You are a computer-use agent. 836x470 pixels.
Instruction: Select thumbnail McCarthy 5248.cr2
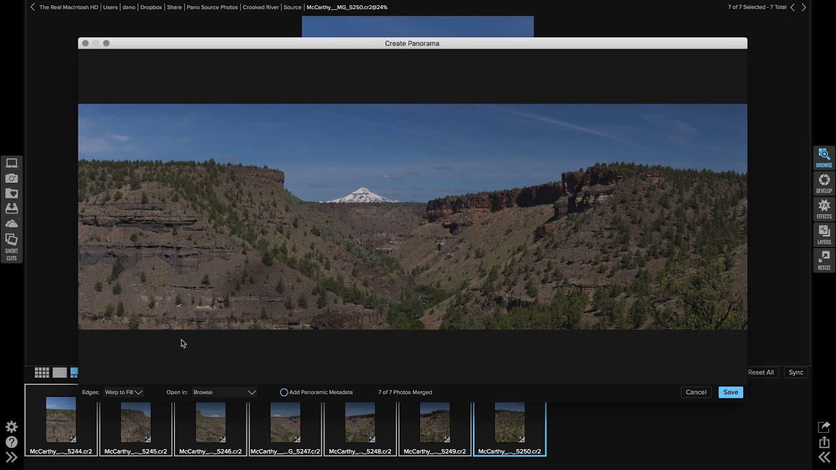pyautogui.click(x=360, y=428)
